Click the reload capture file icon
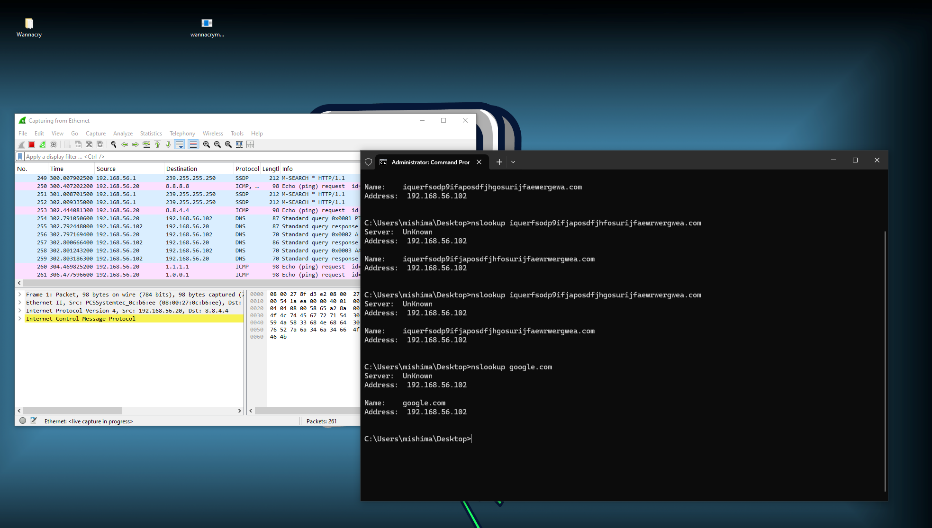The width and height of the screenshot is (932, 528). [x=100, y=144]
